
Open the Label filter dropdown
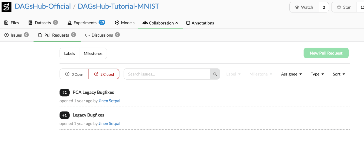click(x=233, y=74)
